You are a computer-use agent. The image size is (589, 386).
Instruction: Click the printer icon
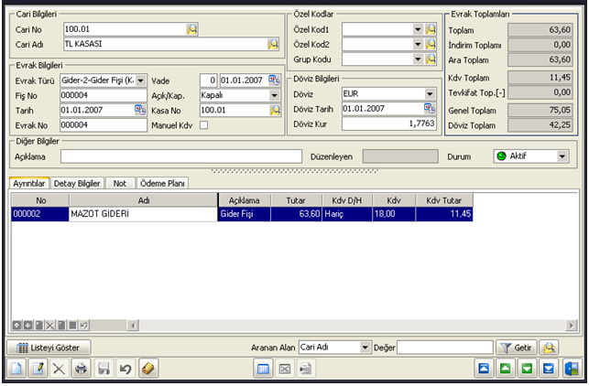(82, 369)
